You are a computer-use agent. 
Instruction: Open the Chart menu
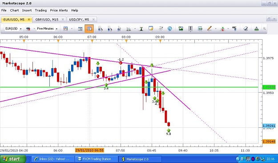click(x=14, y=10)
